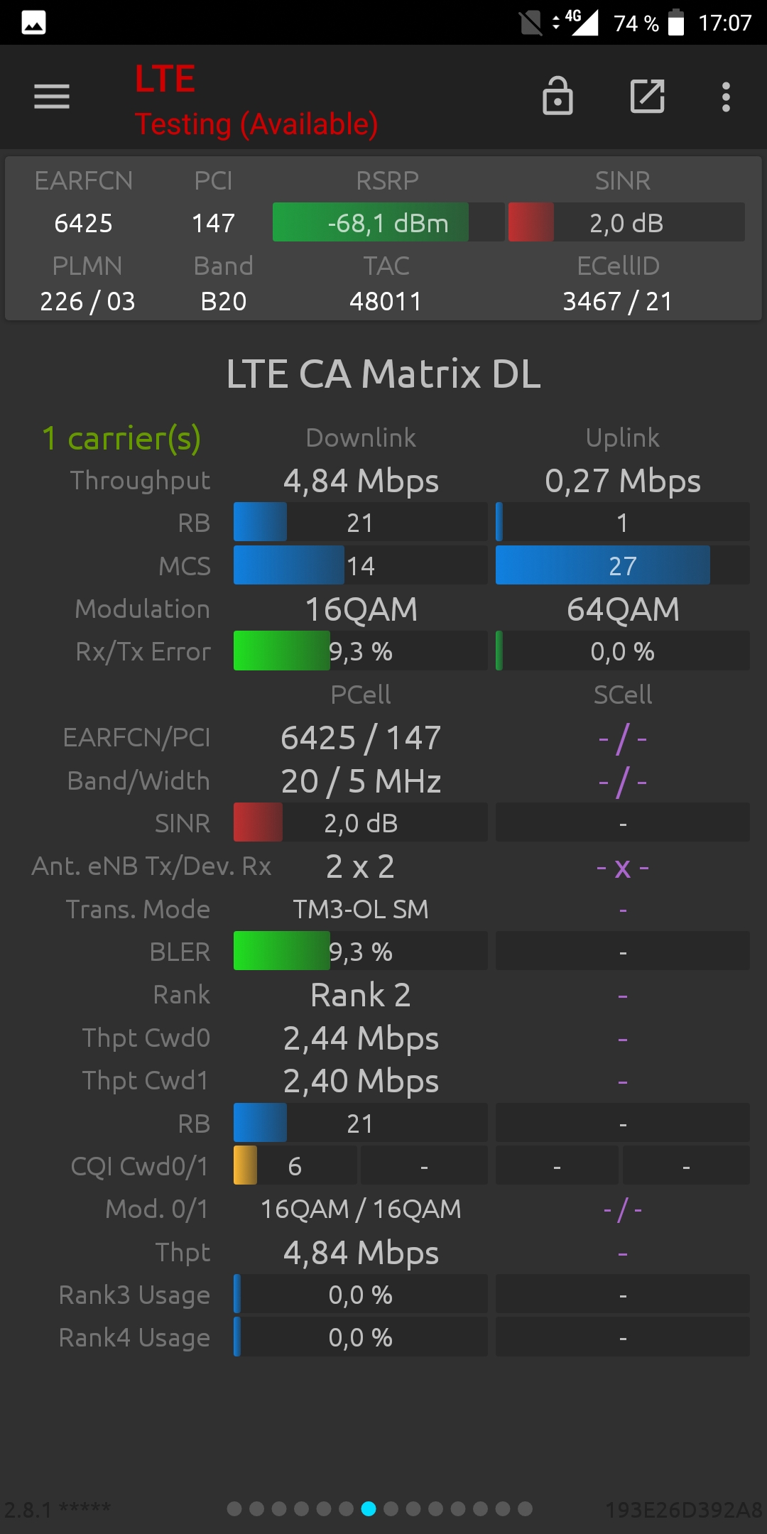Tap the LTE CA Matrix DL heading
Screen dimensions: 767x1534
(383, 374)
